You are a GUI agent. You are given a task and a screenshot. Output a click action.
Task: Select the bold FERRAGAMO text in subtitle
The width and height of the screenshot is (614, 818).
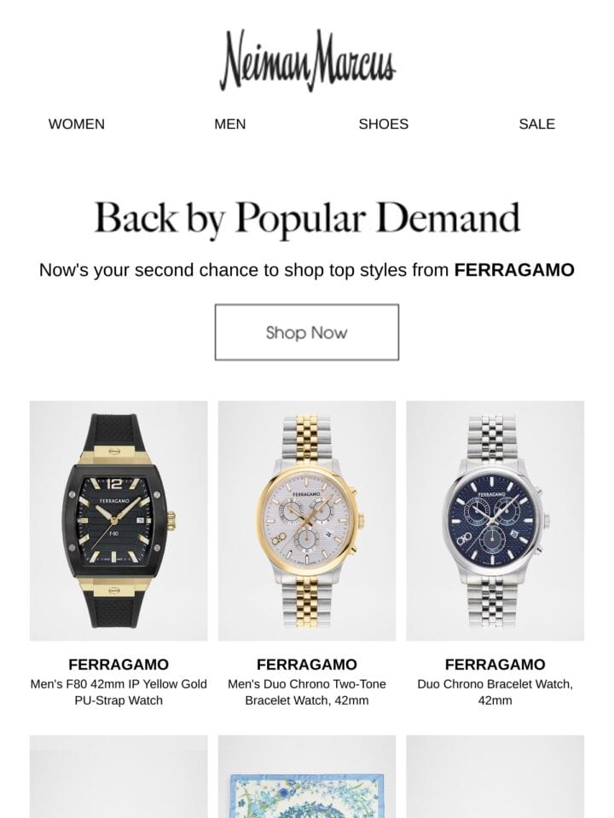514,270
